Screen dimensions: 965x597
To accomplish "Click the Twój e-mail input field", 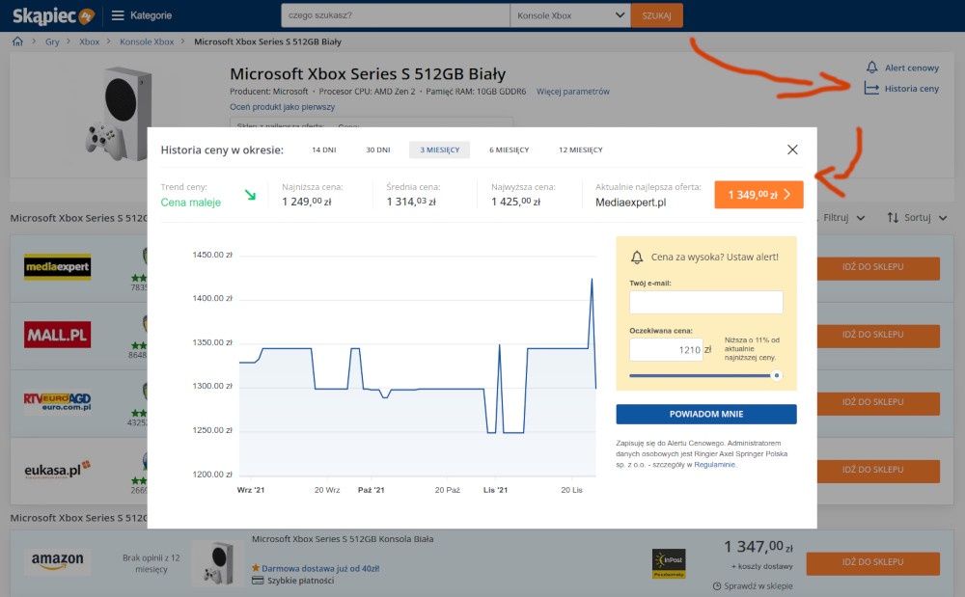I will coord(706,302).
